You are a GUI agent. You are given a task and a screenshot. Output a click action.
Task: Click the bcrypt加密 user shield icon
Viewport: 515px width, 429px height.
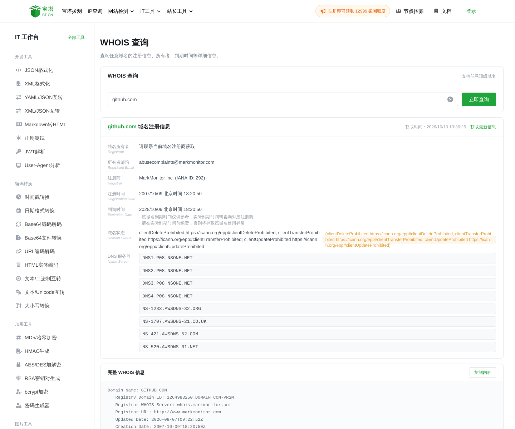pos(19,392)
